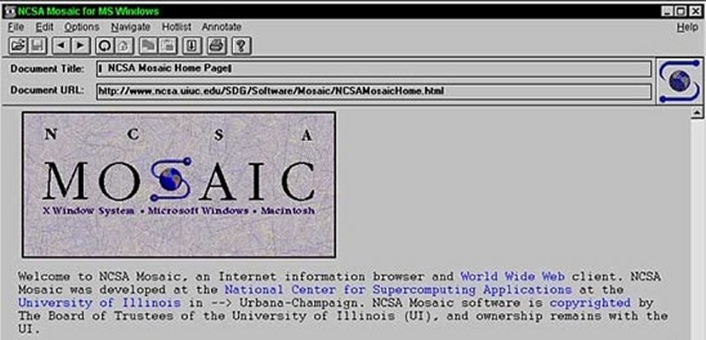706x340 pixels.
Task: Click the question mark About icon
Action: point(241,45)
